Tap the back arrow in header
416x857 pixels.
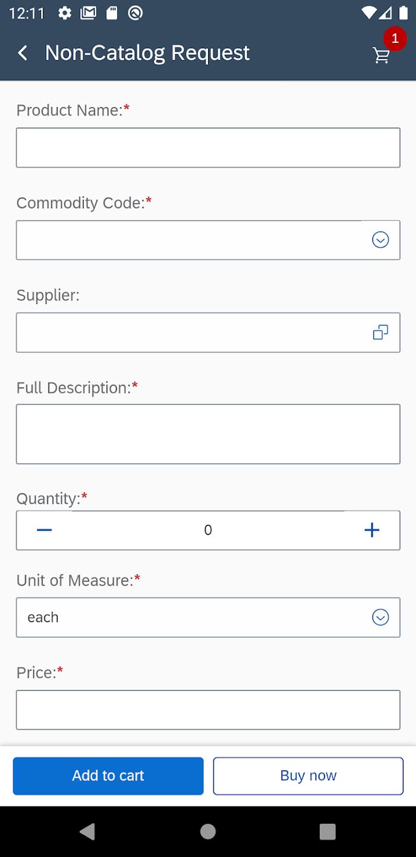[x=23, y=53]
